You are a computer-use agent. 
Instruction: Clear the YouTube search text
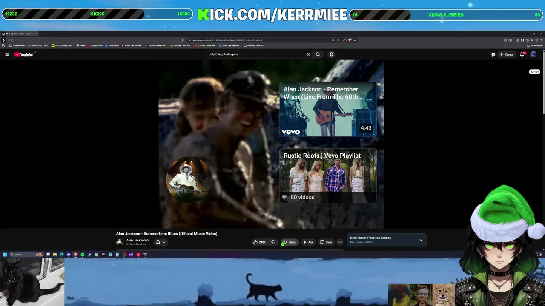coord(308,54)
